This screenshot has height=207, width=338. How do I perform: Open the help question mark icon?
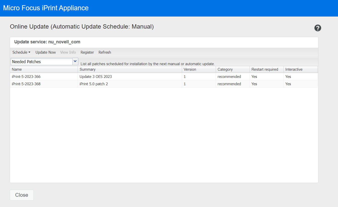point(318,28)
